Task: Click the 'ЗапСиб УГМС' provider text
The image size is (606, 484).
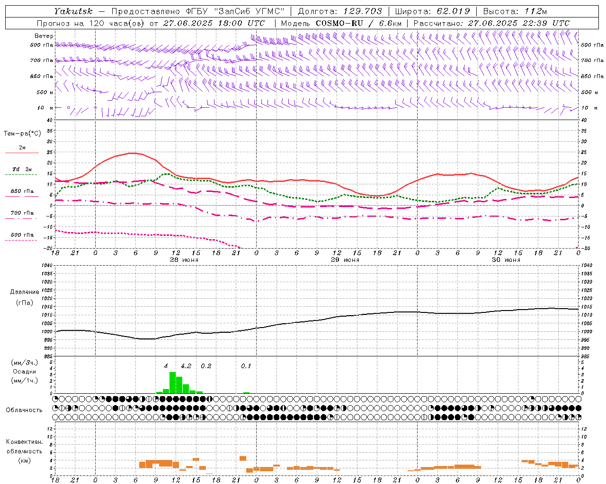Action: [250, 11]
